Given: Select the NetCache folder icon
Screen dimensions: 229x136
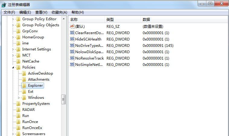Looking at the screenshot, I should click(18, 61).
